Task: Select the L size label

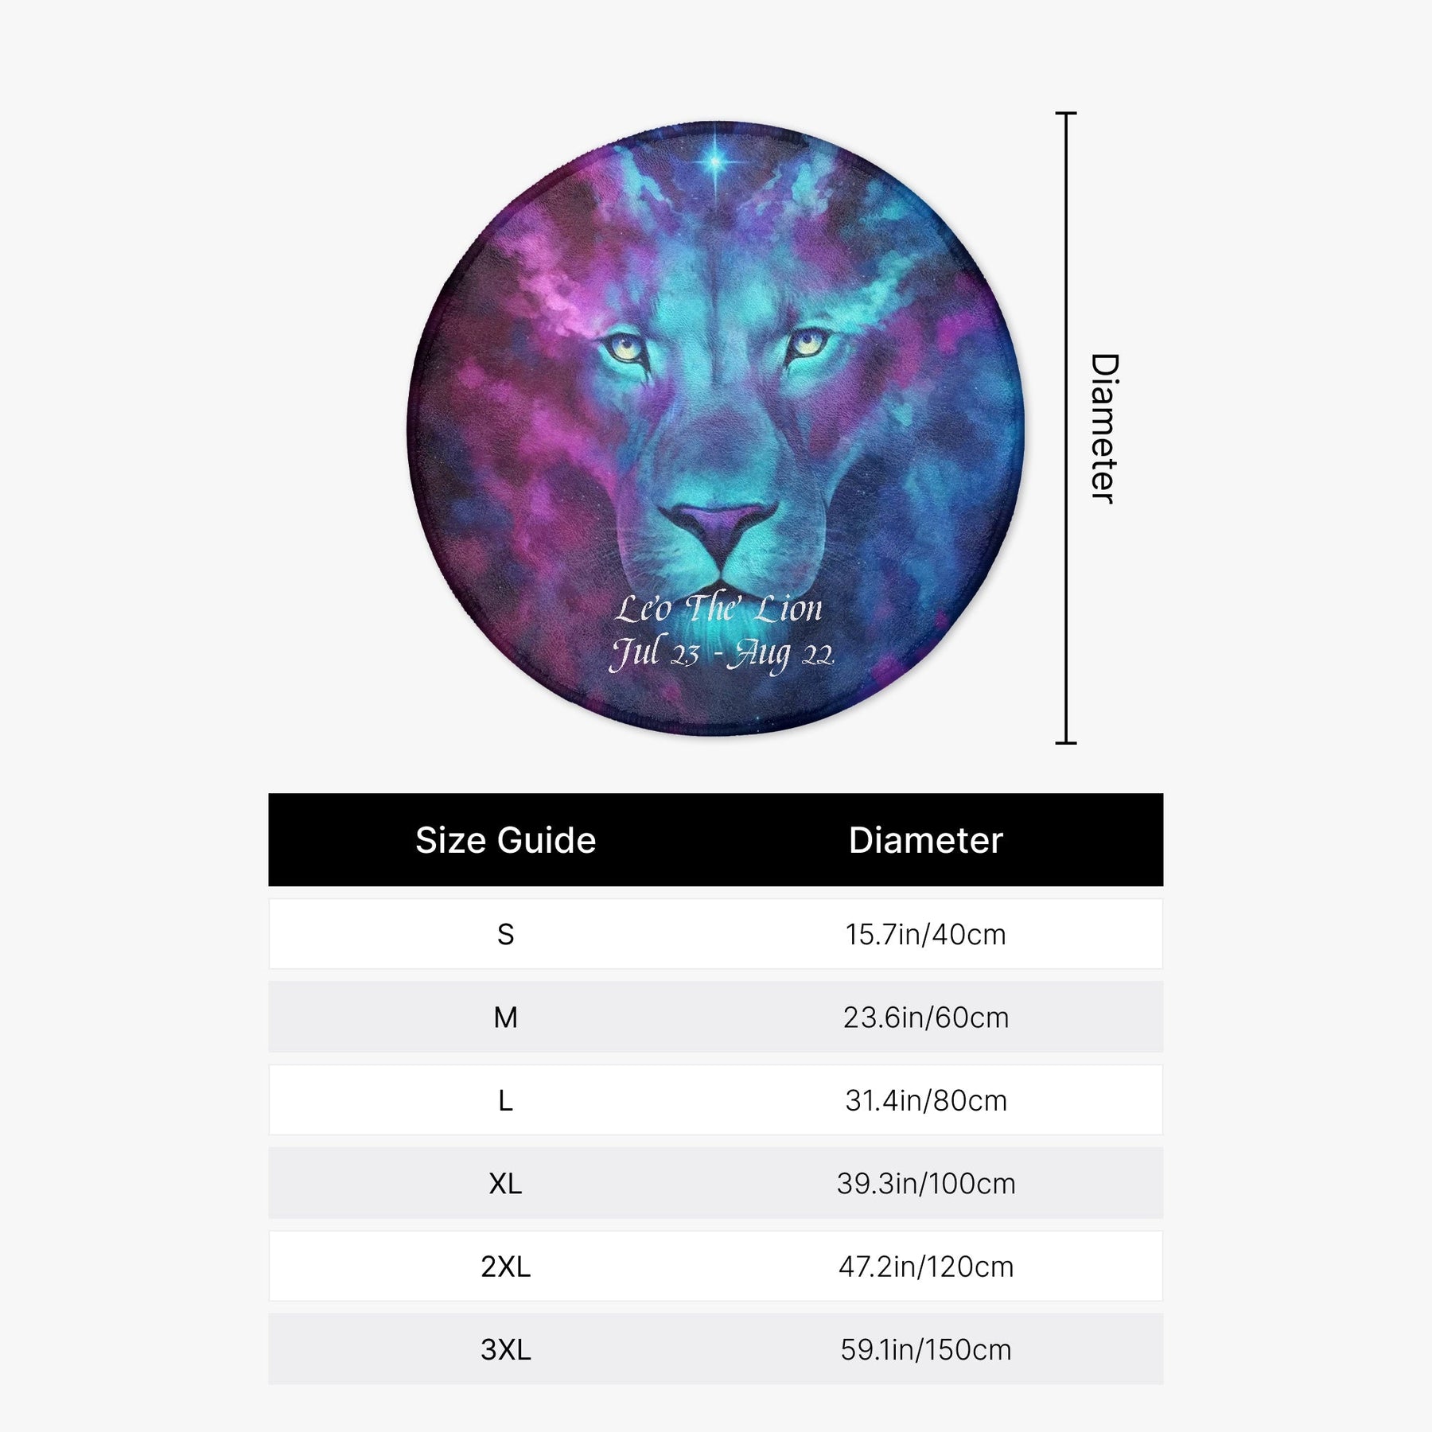Action: click(x=506, y=1100)
